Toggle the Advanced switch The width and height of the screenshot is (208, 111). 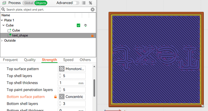pos(76,3)
